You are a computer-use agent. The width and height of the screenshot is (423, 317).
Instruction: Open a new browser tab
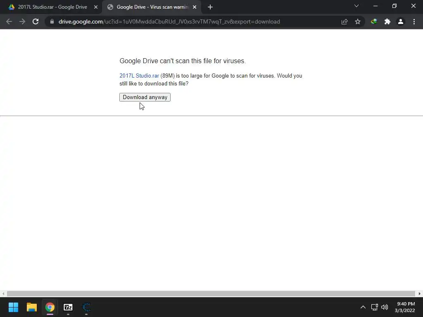210,7
